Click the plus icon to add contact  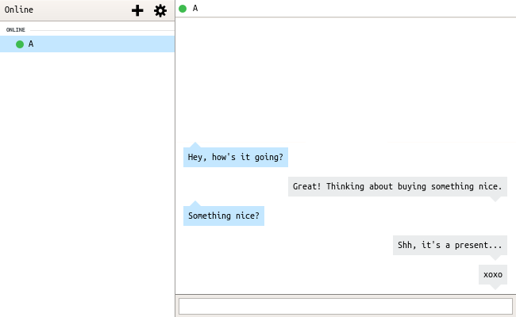137,10
